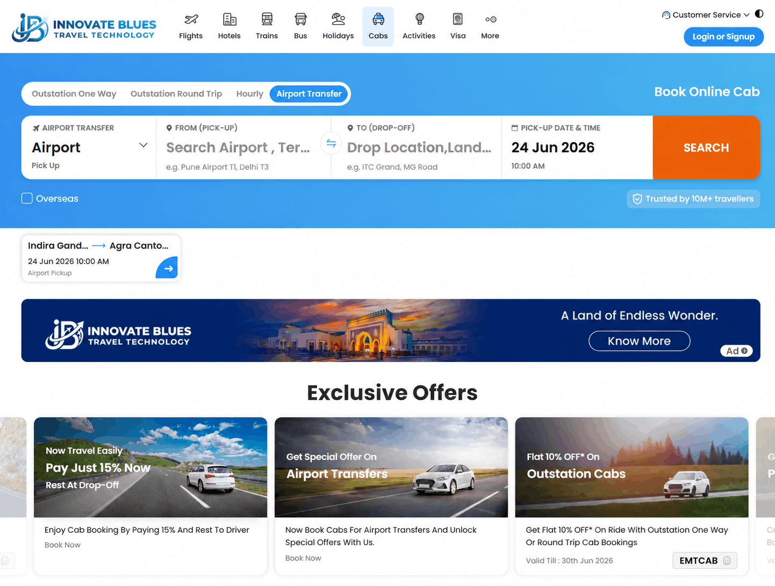775x586 pixels.
Task: Click 'Valid Till : 30th Jun 2026' text
Action: coord(569,560)
